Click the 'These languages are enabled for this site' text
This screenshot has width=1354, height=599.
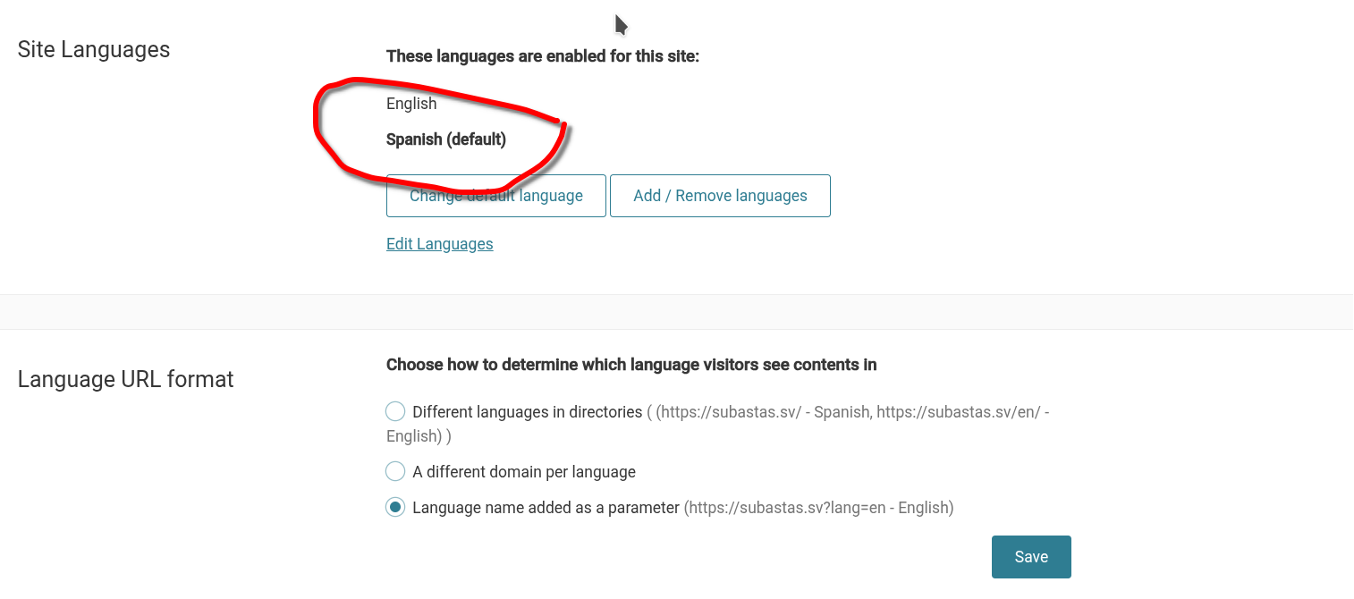pyautogui.click(x=542, y=56)
